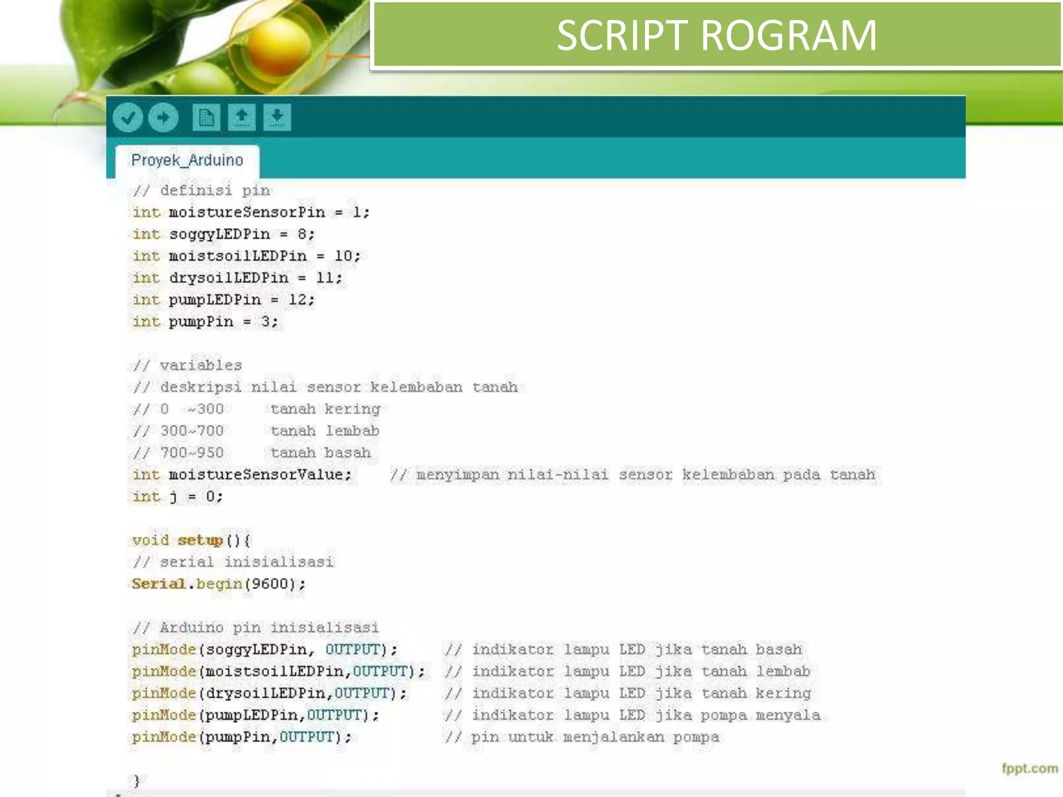This screenshot has height=797, width=1063.
Task: Click the closing brace of setup
Action: pos(137,780)
